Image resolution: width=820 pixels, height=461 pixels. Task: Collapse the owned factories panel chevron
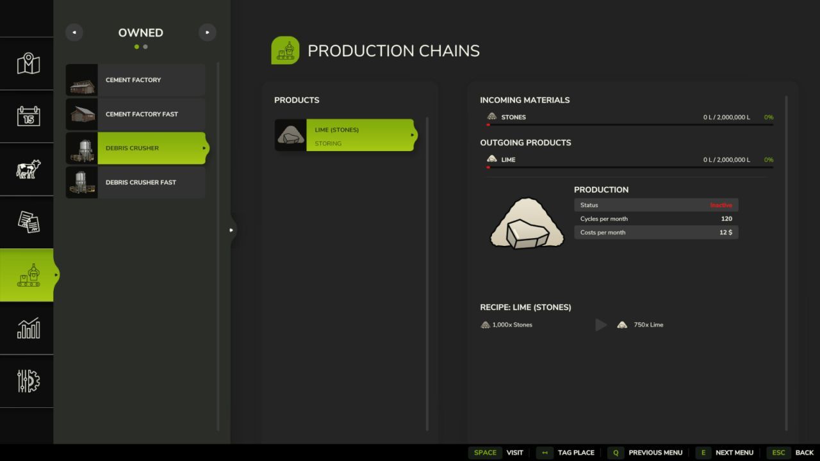tap(231, 230)
